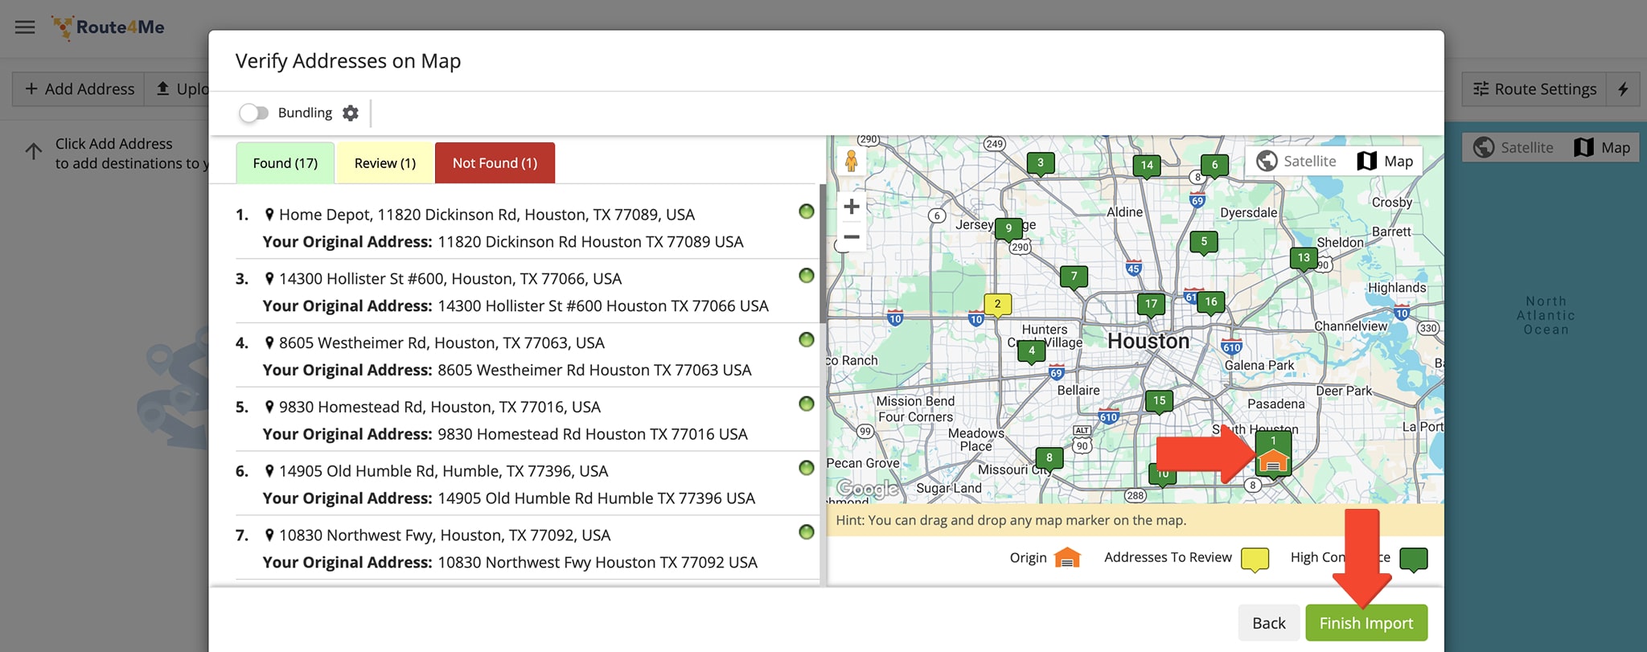Zoom out on the dialog map
Screen dimensions: 1647x652
852,237
